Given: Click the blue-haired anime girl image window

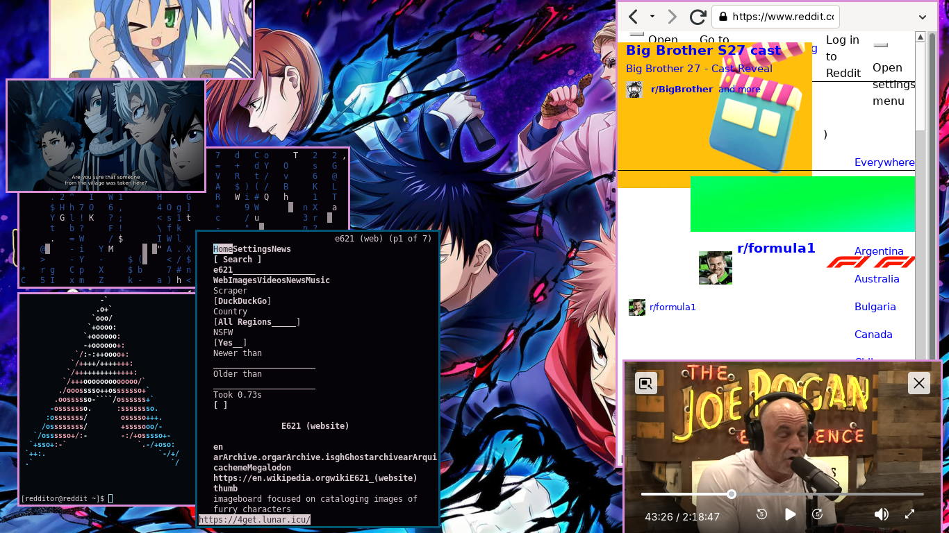Looking at the screenshot, I should [151, 38].
